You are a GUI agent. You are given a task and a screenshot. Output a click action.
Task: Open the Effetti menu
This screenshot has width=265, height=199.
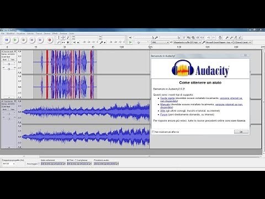55,34
